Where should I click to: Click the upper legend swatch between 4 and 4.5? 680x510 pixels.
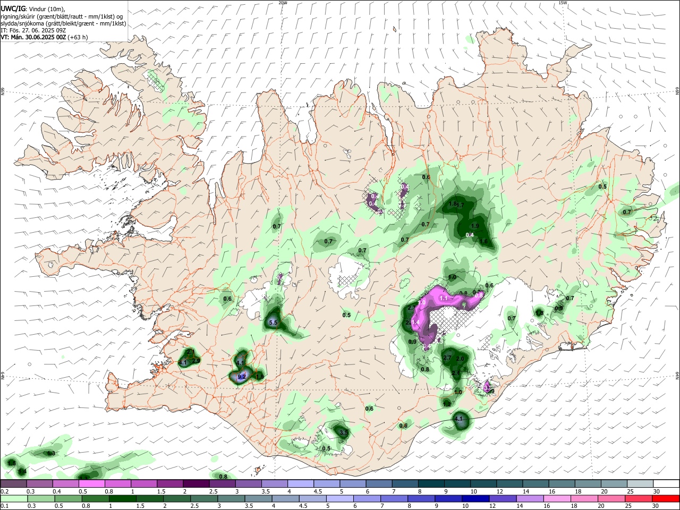(x=301, y=483)
